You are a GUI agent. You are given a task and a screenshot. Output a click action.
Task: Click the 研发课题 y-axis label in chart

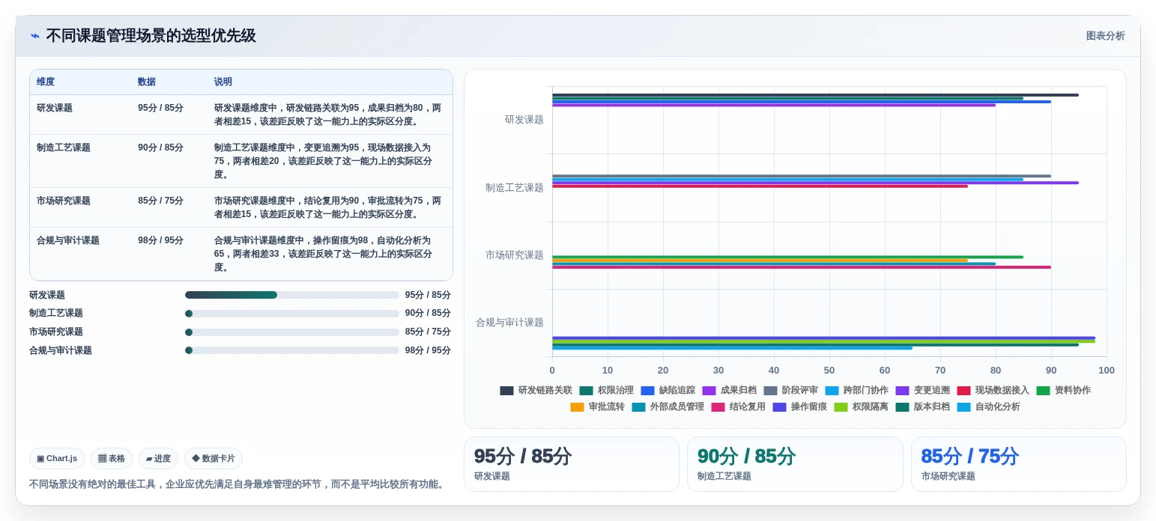(x=524, y=120)
